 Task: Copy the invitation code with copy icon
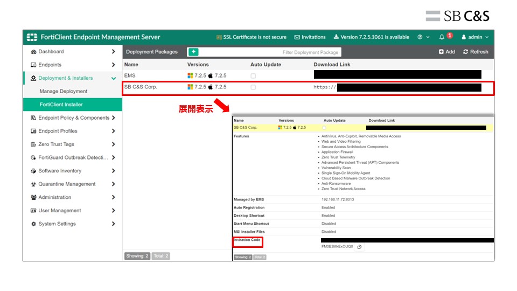pos(359,247)
